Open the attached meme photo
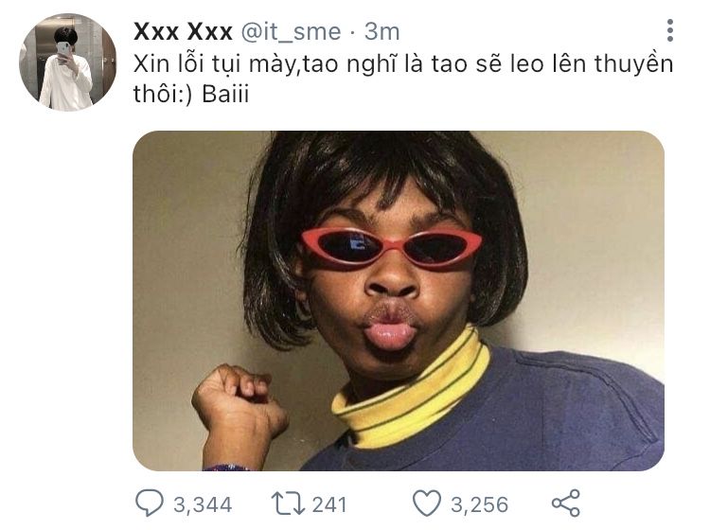This screenshot has width=710, height=530. click(x=399, y=301)
